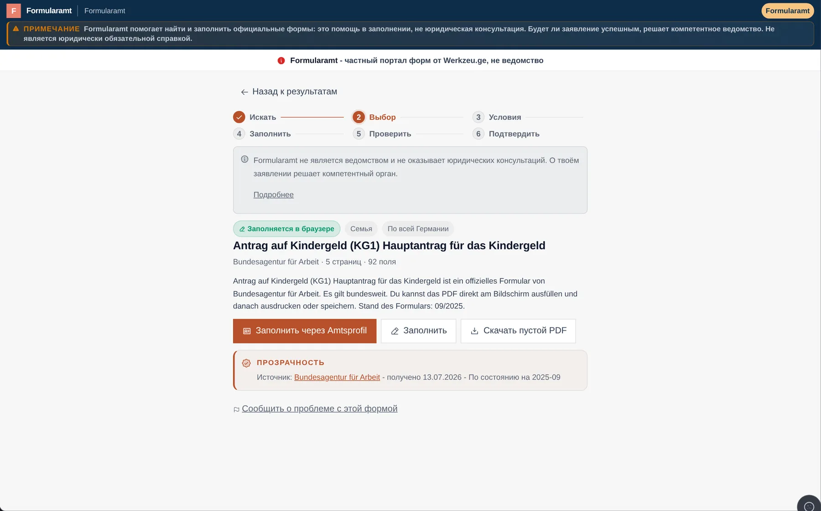Click the outlined Заполнить button
821x511 pixels.
click(418, 331)
